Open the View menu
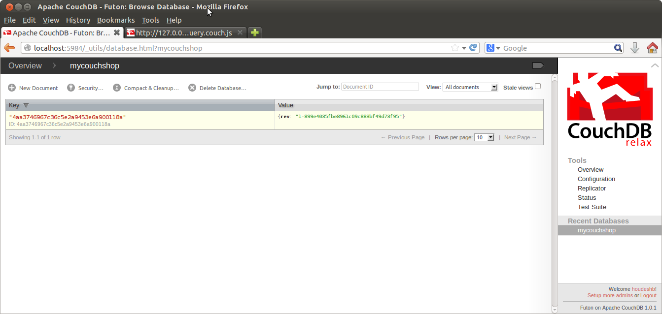 [x=51, y=20]
